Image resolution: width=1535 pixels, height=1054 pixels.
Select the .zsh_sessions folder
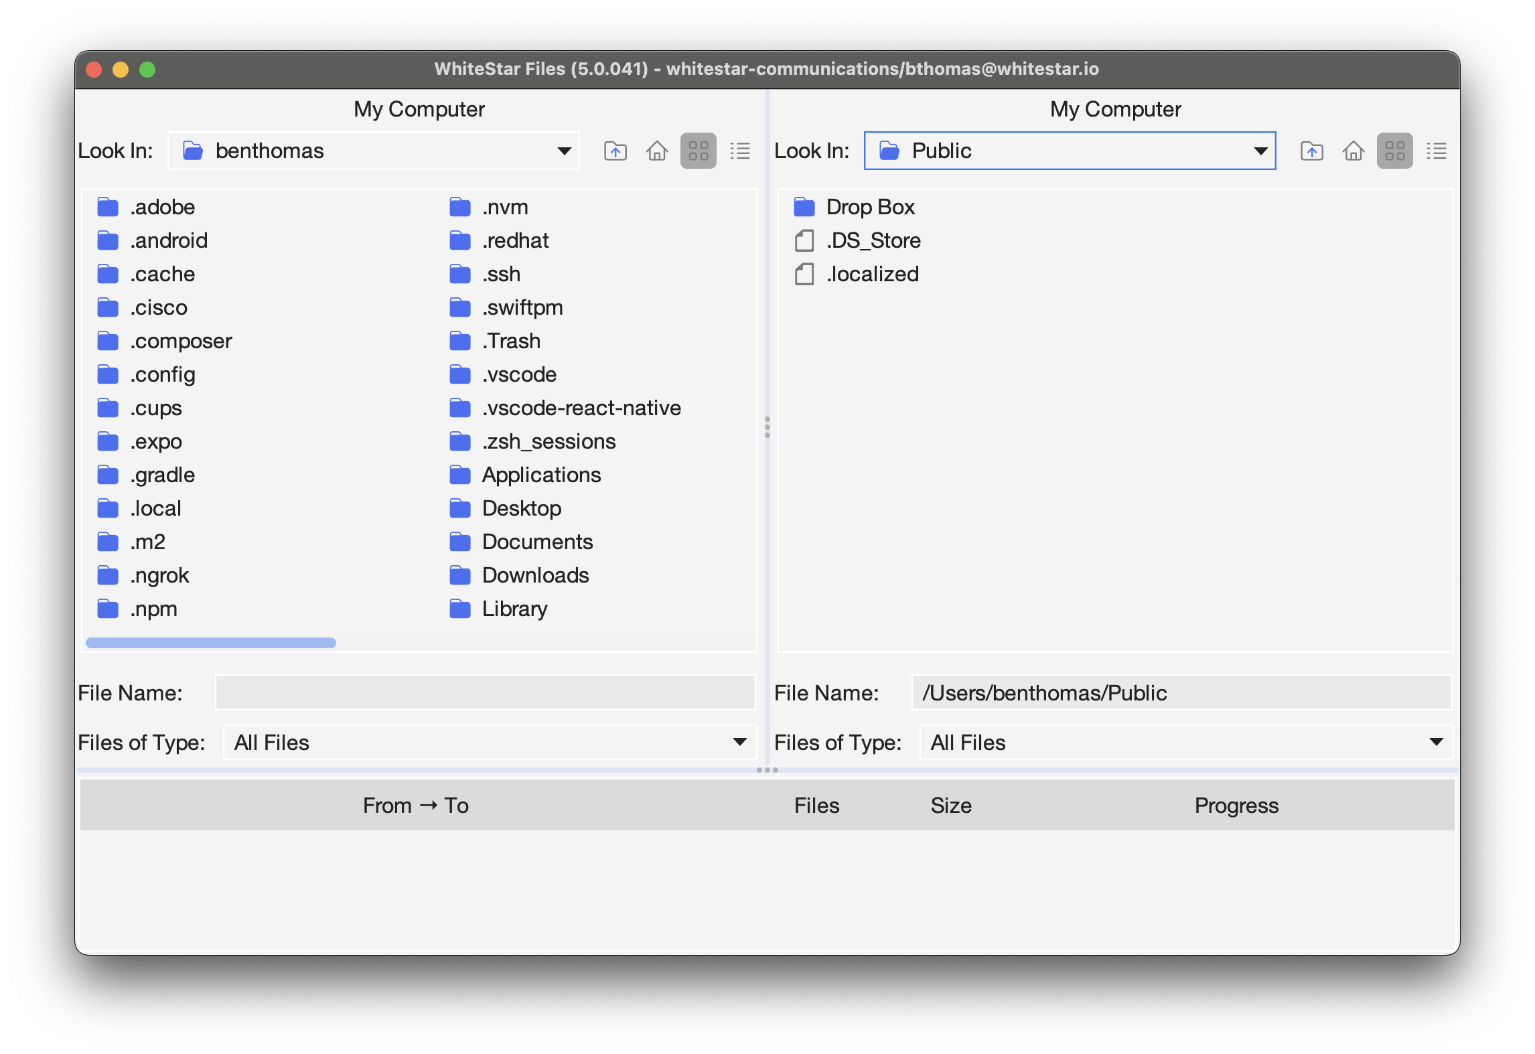(x=532, y=441)
